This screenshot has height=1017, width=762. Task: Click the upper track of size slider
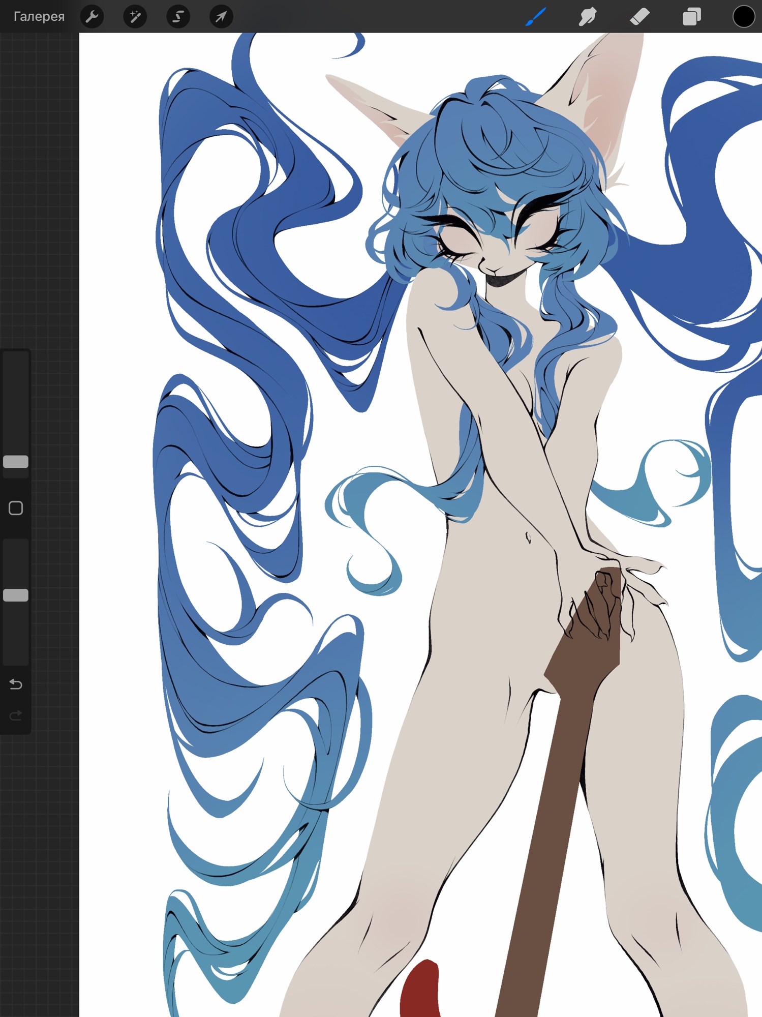pyautogui.click(x=16, y=397)
